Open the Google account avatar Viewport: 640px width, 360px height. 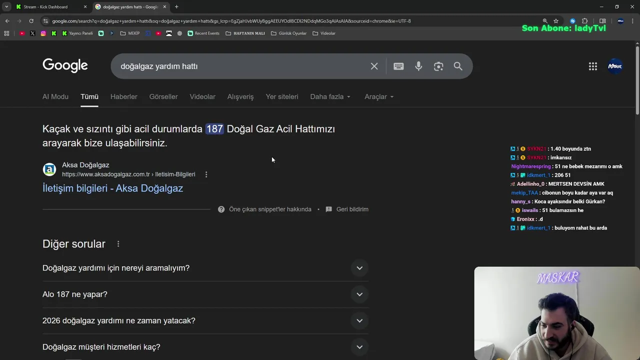click(x=615, y=66)
